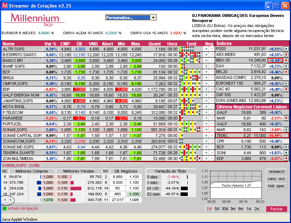
Task: Switch chart to 2a period
Action: point(257,209)
